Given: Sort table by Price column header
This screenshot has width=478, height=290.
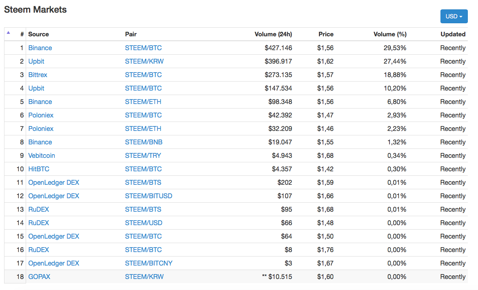Looking at the screenshot, I should pyautogui.click(x=326, y=34).
